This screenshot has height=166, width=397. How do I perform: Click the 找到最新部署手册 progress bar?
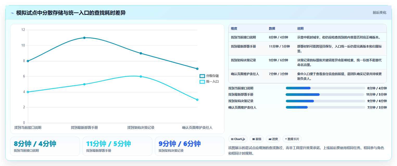(x=325, y=95)
